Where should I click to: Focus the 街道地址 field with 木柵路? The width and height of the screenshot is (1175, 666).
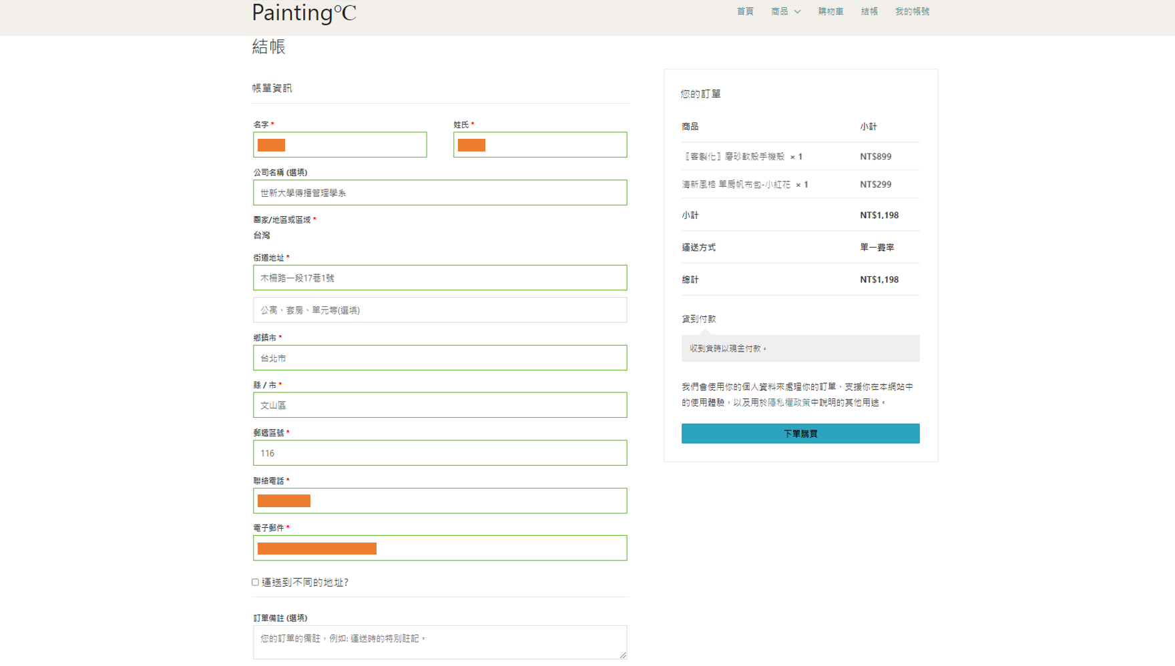[440, 278]
